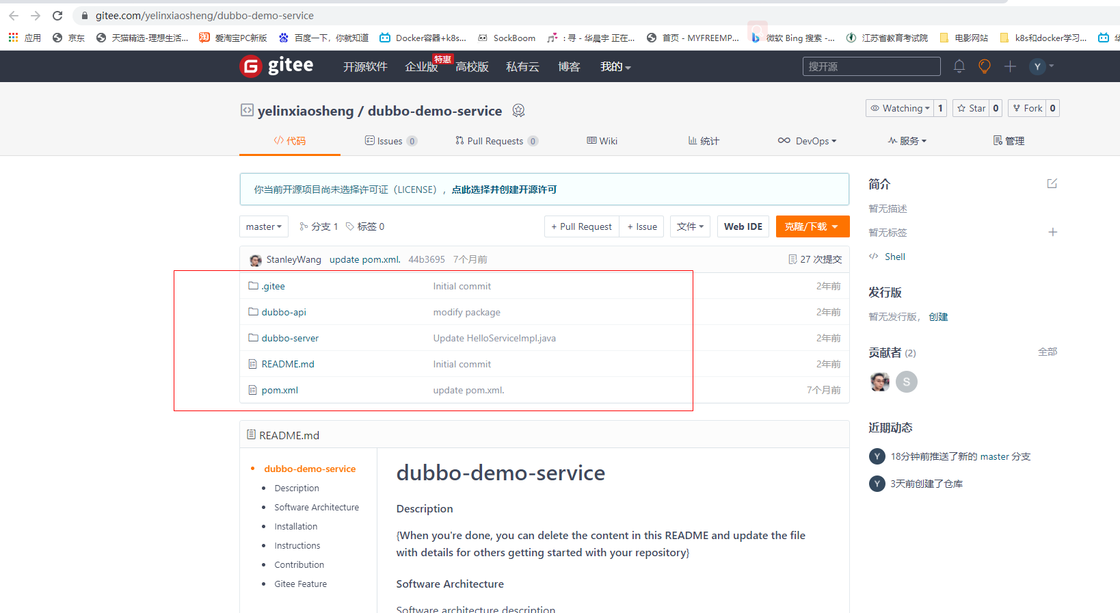Click edit icon beside 简介
This screenshot has height=613, width=1120.
coord(1052,183)
